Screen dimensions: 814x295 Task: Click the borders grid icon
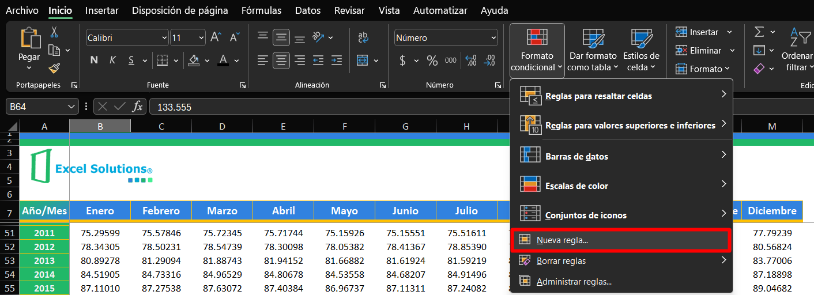(x=162, y=60)
